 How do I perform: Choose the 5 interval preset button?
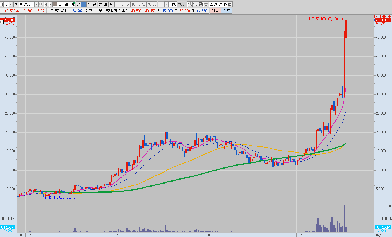tap(128, 4)
